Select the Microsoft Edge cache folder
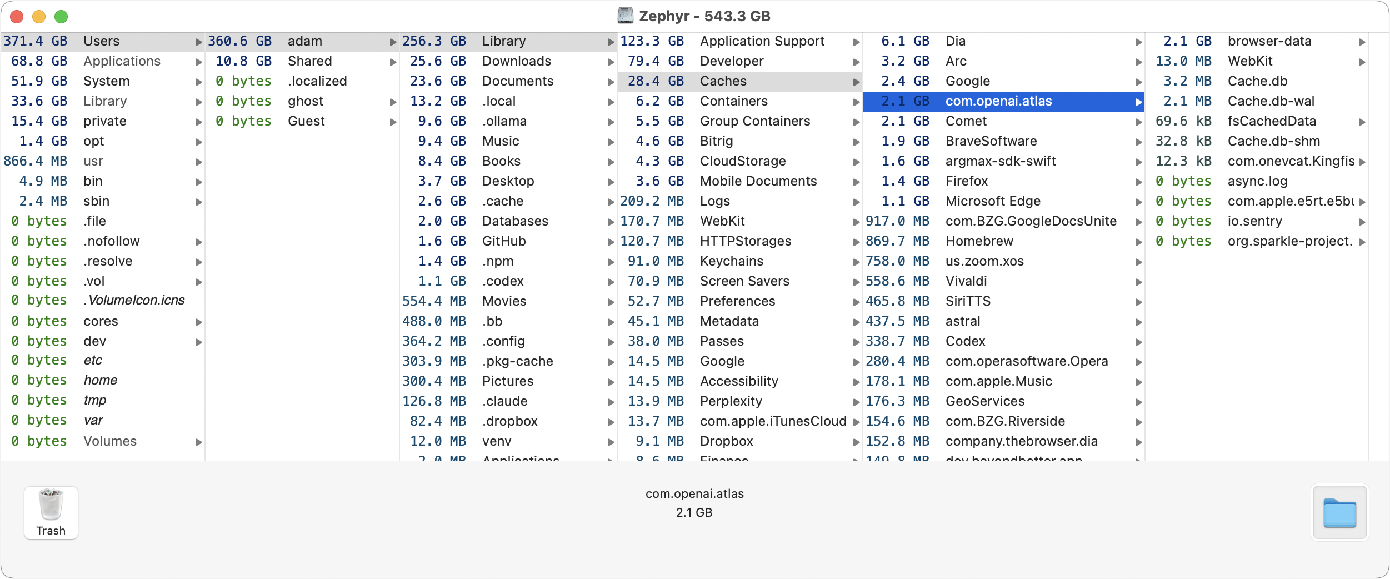The image size is (1390, 579). point(1004,201)
